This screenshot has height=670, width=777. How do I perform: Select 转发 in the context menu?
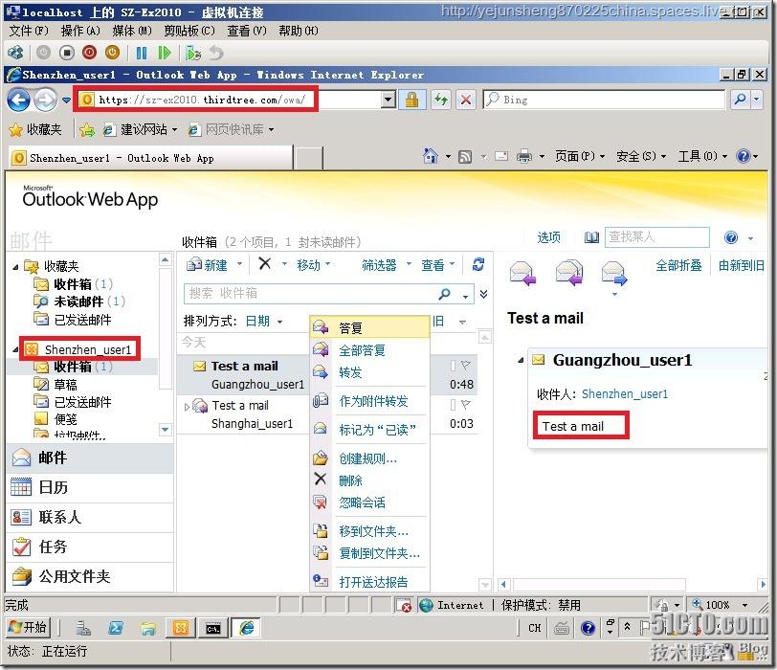[369, 372]
